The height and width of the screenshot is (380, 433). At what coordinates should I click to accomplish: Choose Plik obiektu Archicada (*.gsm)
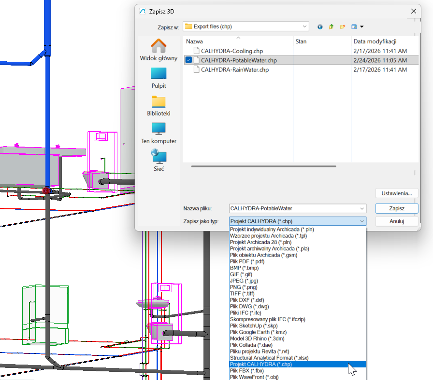[x=298, y=255]
